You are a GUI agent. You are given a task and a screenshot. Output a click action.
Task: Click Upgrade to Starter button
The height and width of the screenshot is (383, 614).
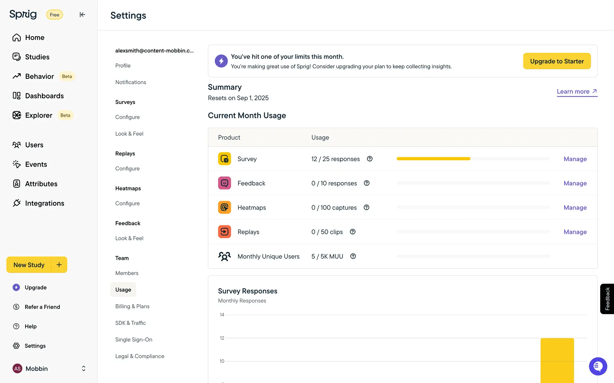point(557,61)
